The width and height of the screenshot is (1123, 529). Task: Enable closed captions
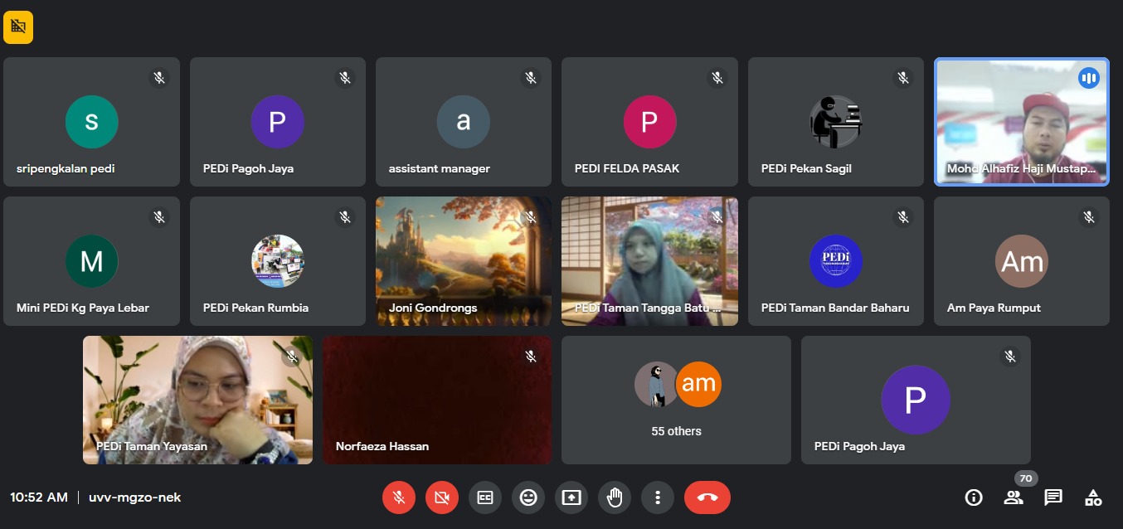pyautogui.click(x=485, y=497)
